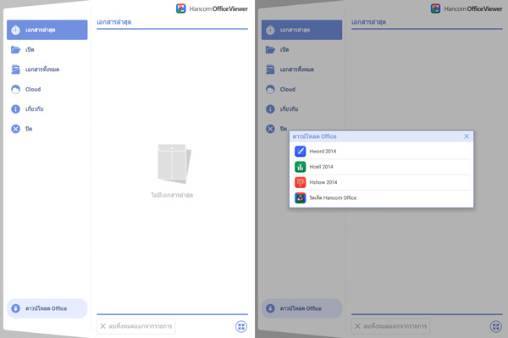Click the dimmed เกี่ยวกับ info icon behind the dialog
This screenshot has width=508, height=338.
(x=270, y=109)
